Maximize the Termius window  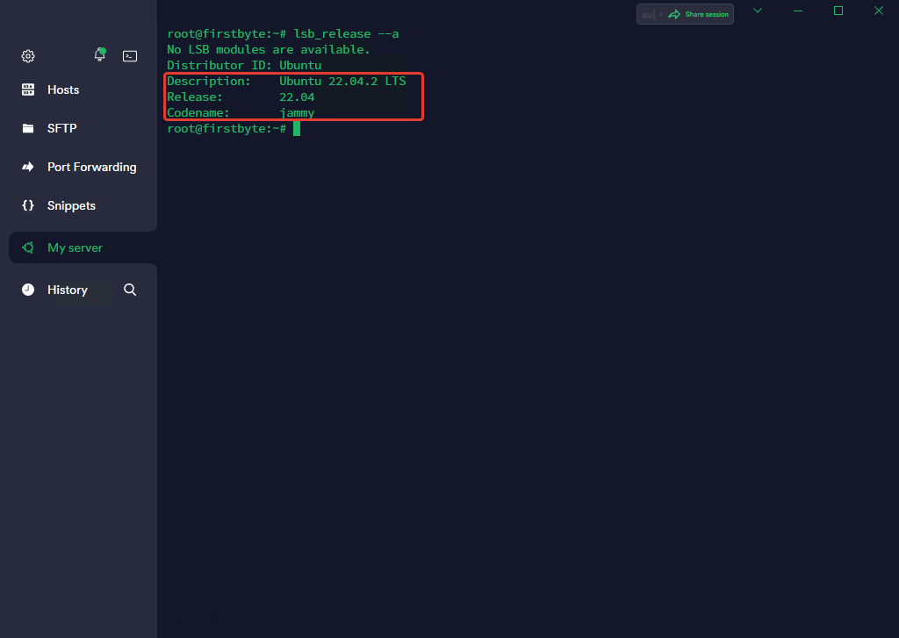[x=838, y=11]
